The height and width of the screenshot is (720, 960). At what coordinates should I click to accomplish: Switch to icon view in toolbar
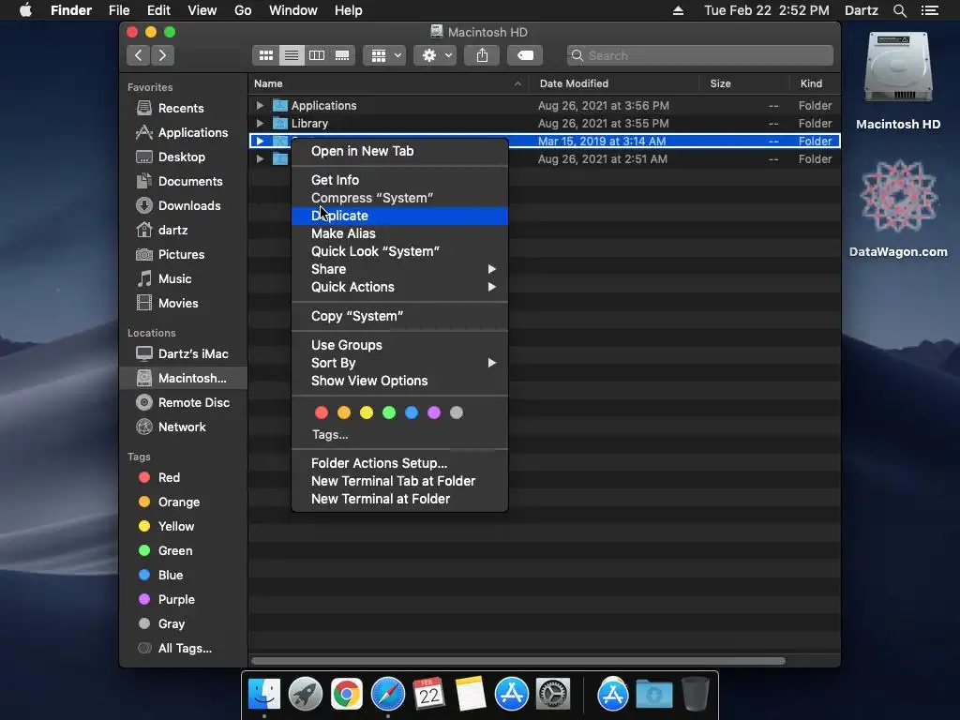tap(265, 55)
